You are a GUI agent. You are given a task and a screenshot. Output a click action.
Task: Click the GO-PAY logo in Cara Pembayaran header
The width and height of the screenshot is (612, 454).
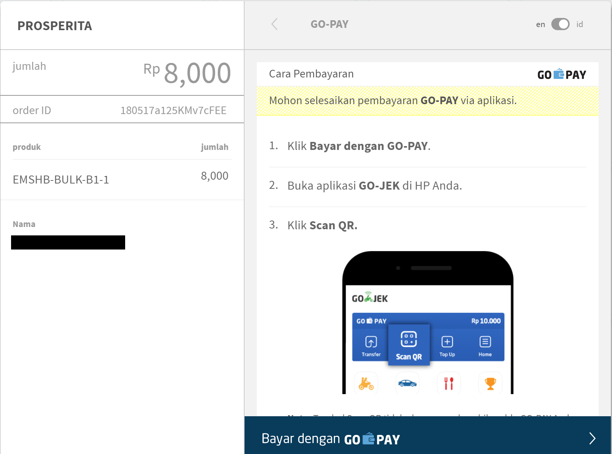pyautogui.click(x=562, y=74)
